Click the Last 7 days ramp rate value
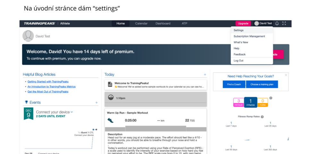The width and height of the screenshot is (311, 154). pos(231,123)
